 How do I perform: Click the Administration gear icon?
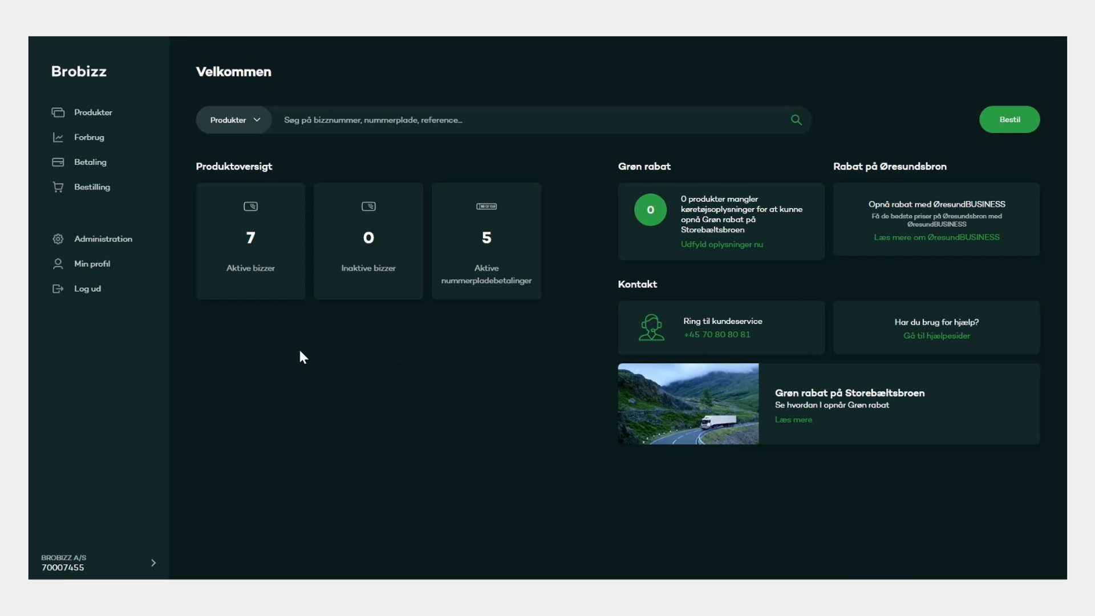point(58,239)
